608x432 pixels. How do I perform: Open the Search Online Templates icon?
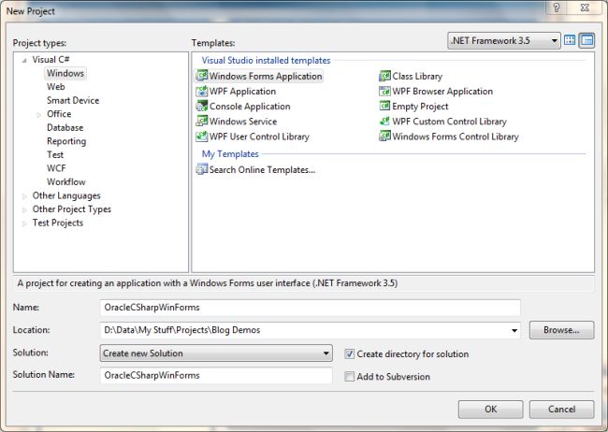pos(202,169)
